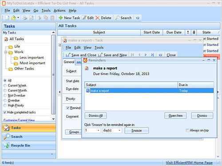This screenshot has height=166, width=222.
Task: Open the File menu in main window
Action: pos(7,11)
